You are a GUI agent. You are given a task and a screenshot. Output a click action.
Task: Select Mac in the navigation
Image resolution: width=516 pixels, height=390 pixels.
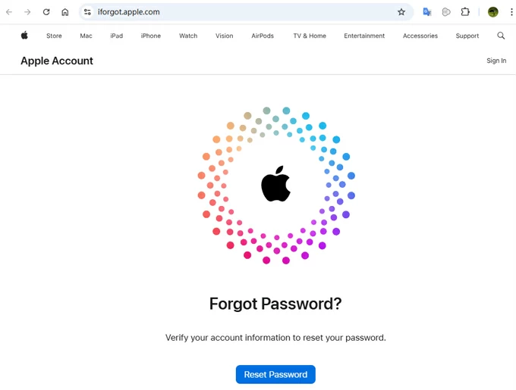point(86,36)
